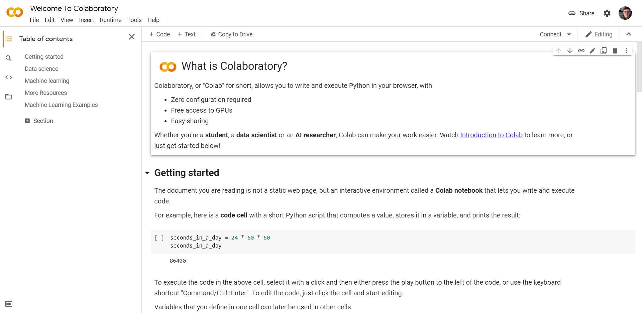Open the code snippets sidebar panel
Viewport: 642px width, 313px height.
pos(9,77)
